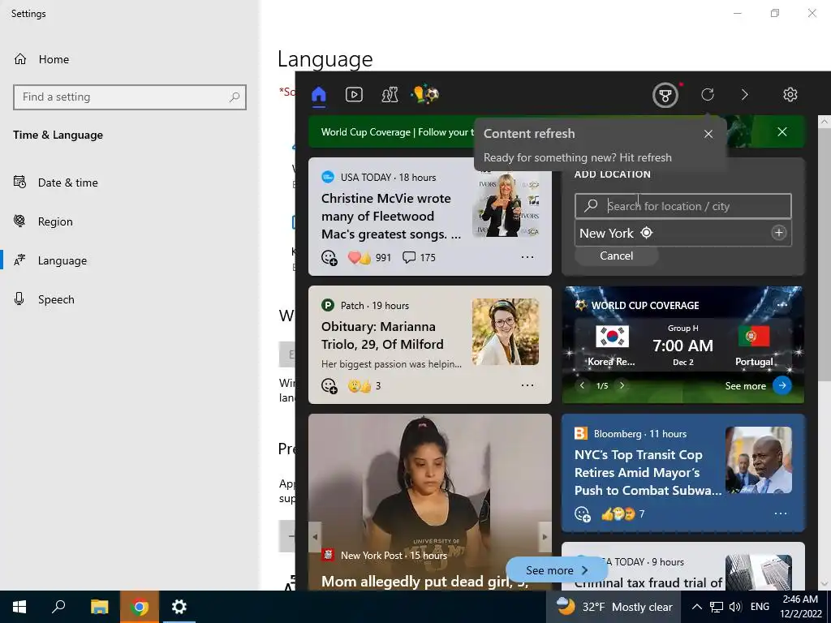Refresh the news feed content
The width and height of the screenshot is (831, 623).
[708, 94]
